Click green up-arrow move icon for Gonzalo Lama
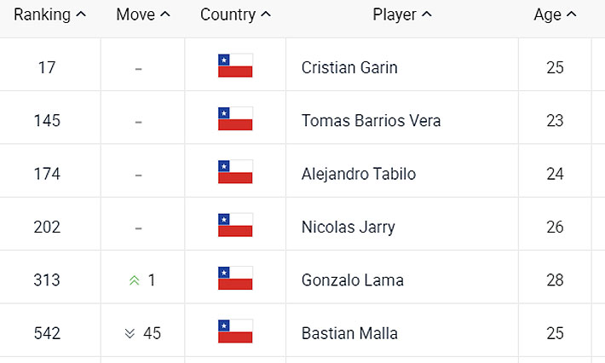 133,279
